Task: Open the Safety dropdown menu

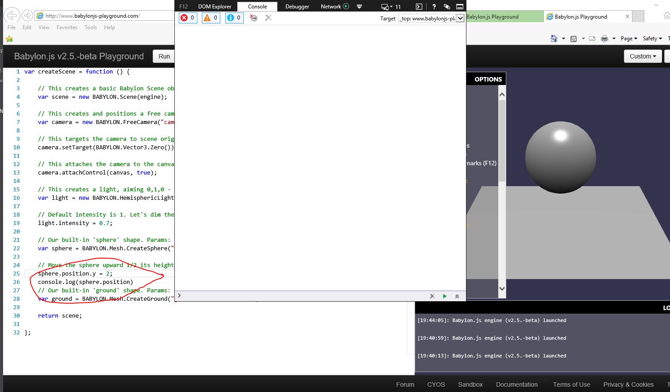Action: pos(652,39)
